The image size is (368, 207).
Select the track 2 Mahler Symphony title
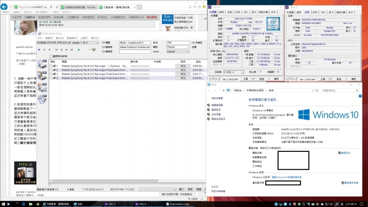(95, 70)
